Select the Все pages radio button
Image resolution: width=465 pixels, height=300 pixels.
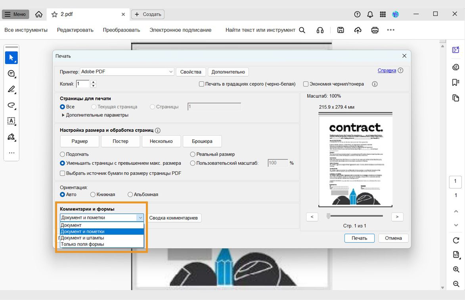pos(62,106)
